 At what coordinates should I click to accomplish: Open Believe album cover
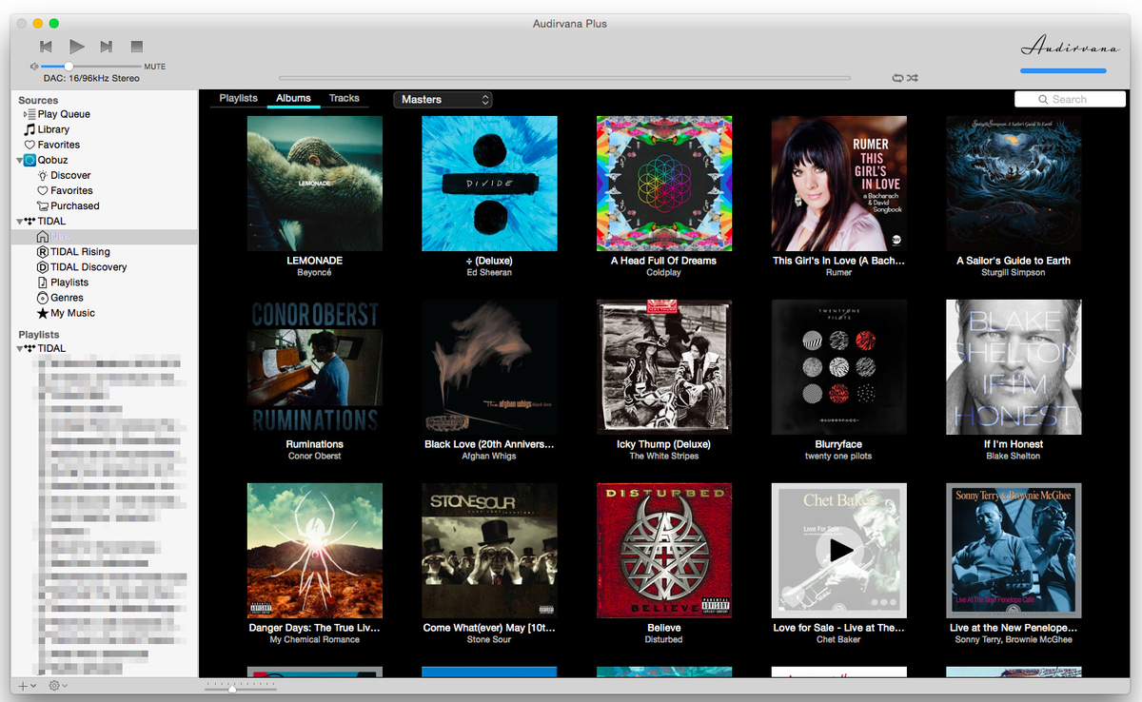click(664, 551)
